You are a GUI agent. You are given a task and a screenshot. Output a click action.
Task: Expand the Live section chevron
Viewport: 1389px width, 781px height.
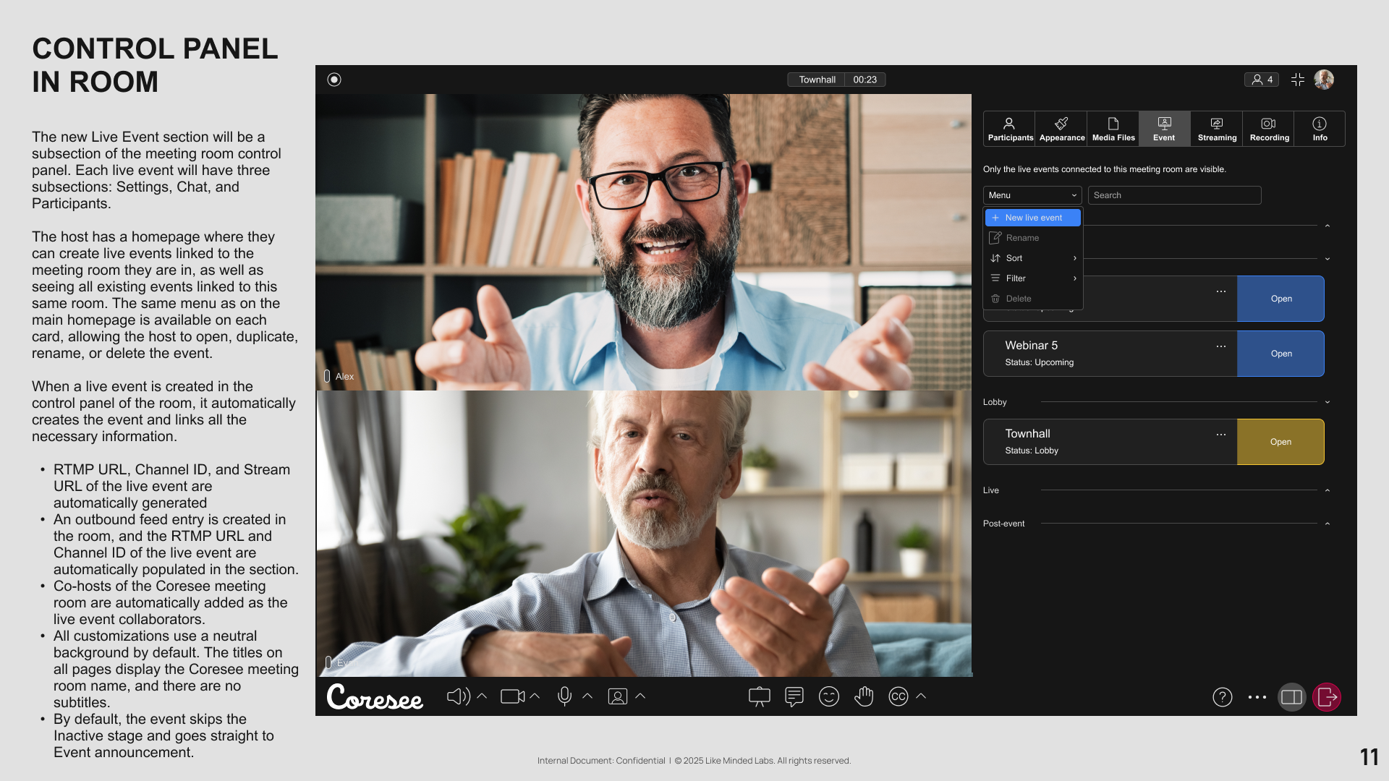(1328, 490)
